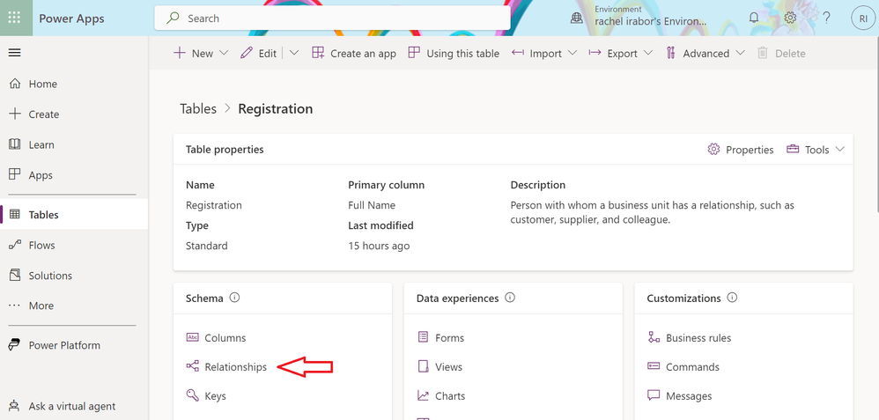The height and width of the screenshot is (420, 879).
Task: Open the Business rules link
Action: 698,338
